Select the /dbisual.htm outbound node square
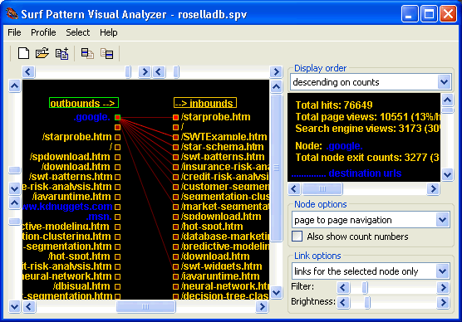 [117, 286]
